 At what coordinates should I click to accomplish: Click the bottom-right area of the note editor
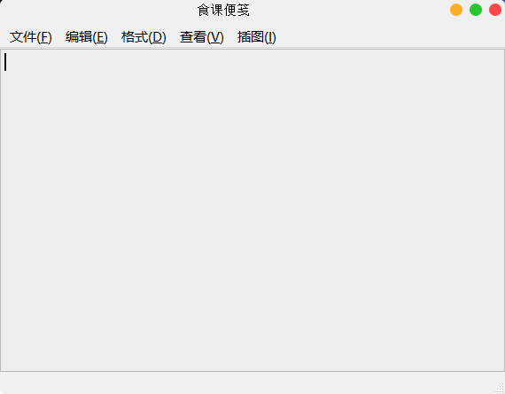click(453, 338)
